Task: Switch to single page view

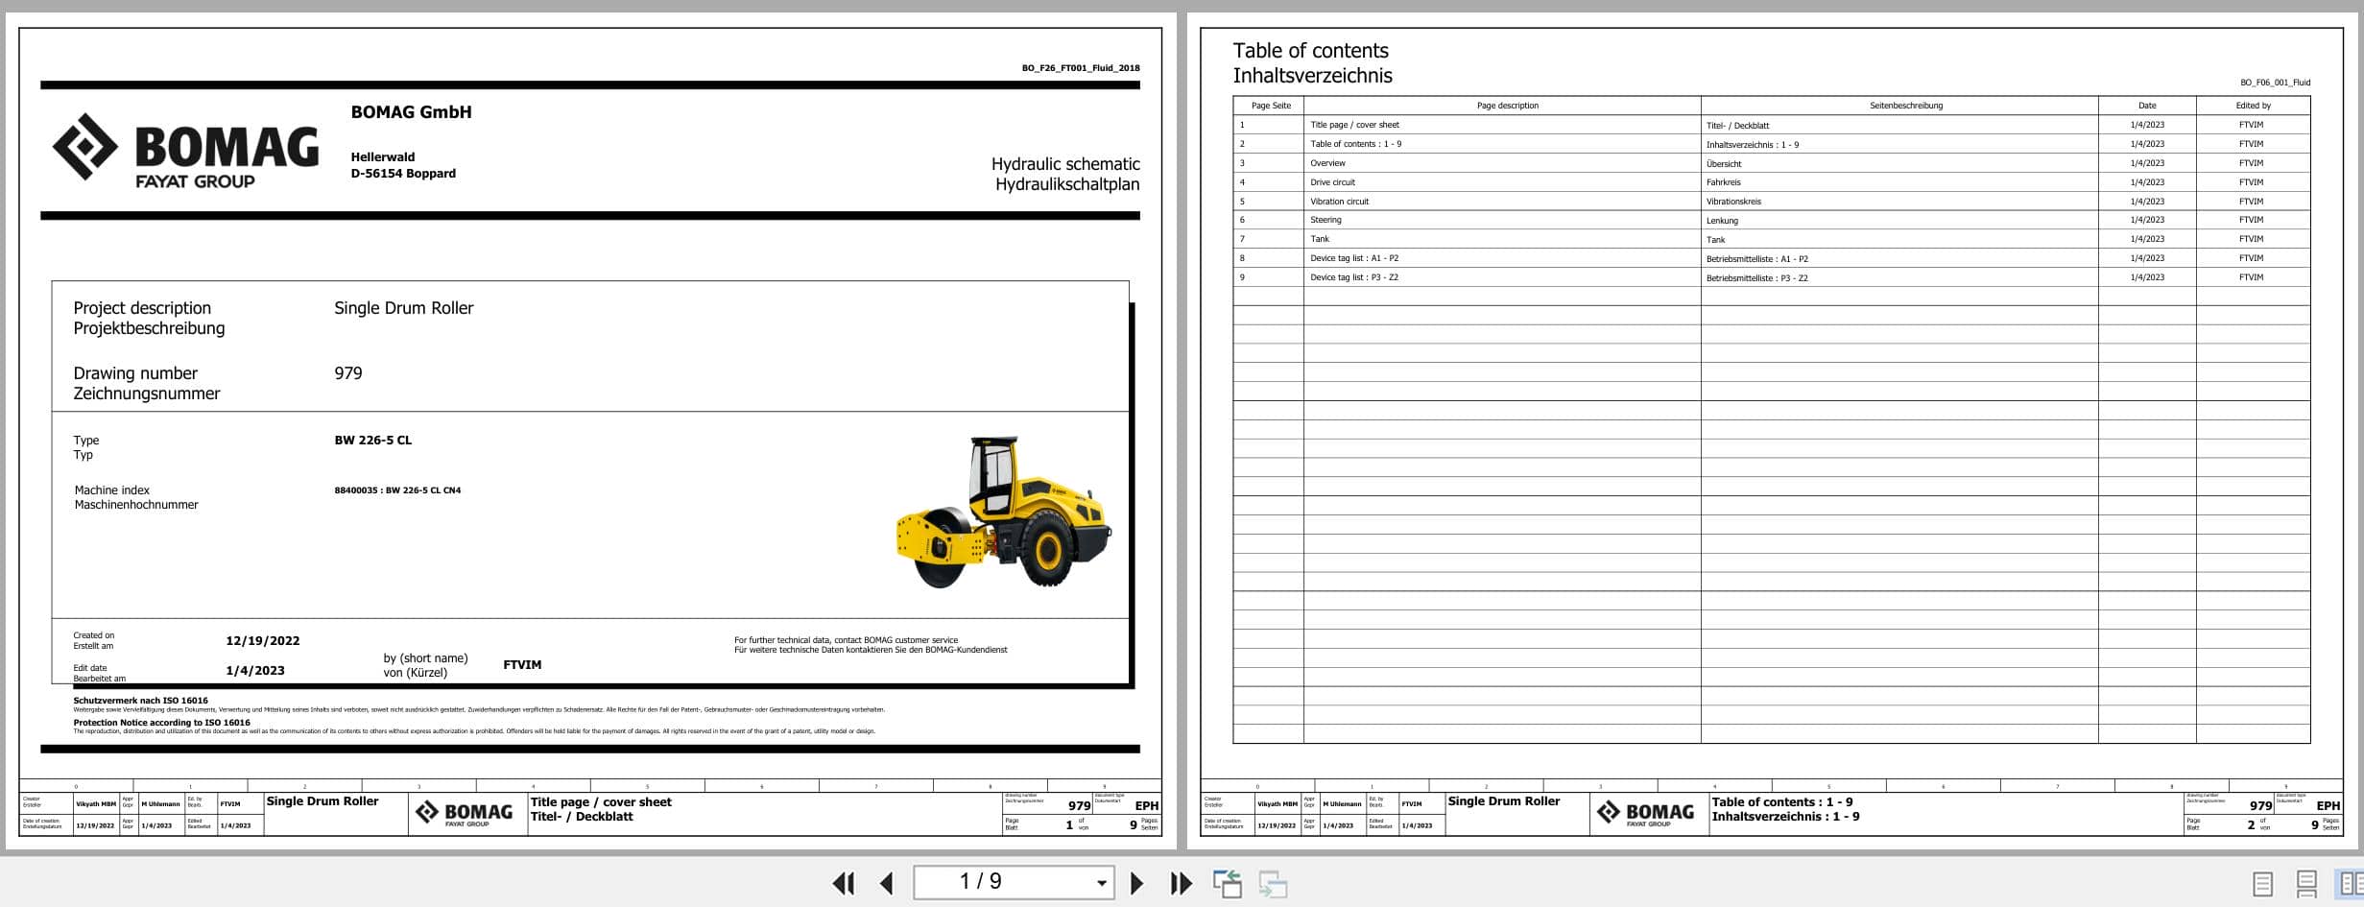Action: pyautogui.click(x=2262, y=884)
